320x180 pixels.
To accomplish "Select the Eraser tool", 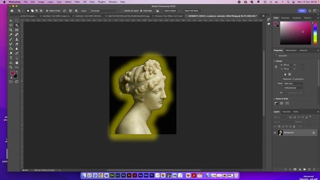I will (16, 44).
